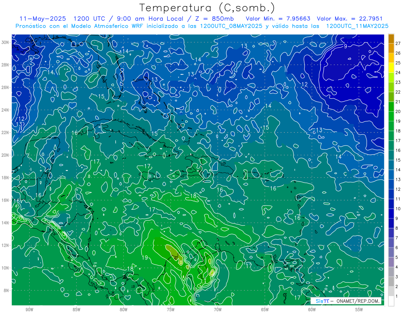The width and height of the screenshot is (407, 314).
Task: Click the 55W longitude axis label
Action: click(x=359, y=310)
